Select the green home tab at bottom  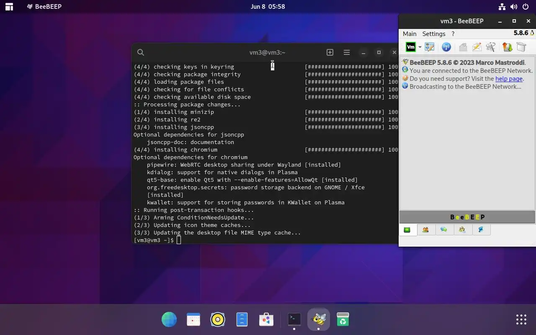click(x=407, y=230)
